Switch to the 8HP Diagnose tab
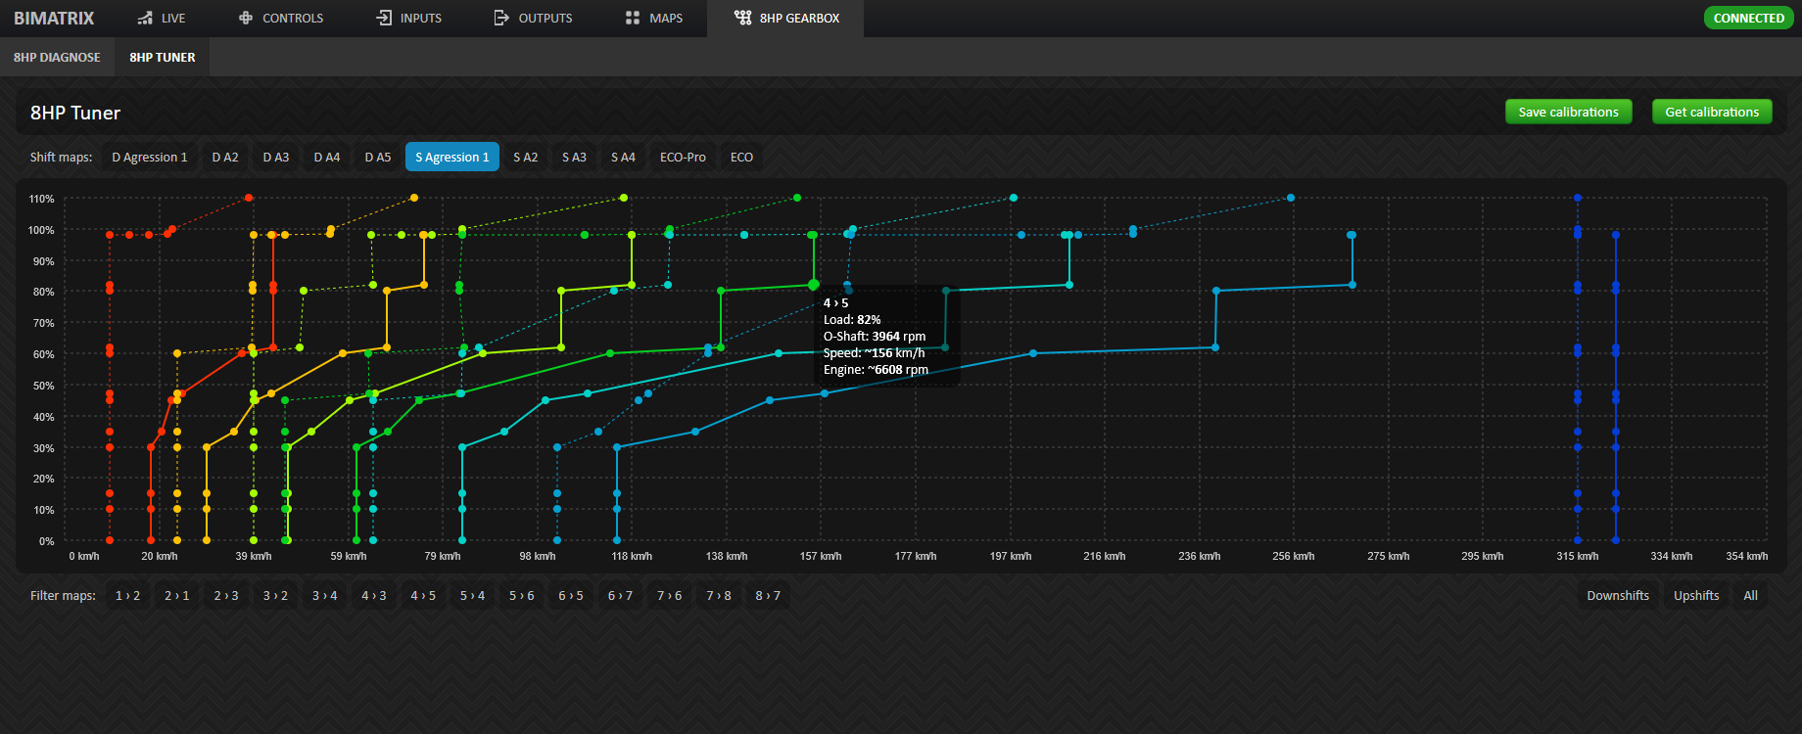 (57, 58)
